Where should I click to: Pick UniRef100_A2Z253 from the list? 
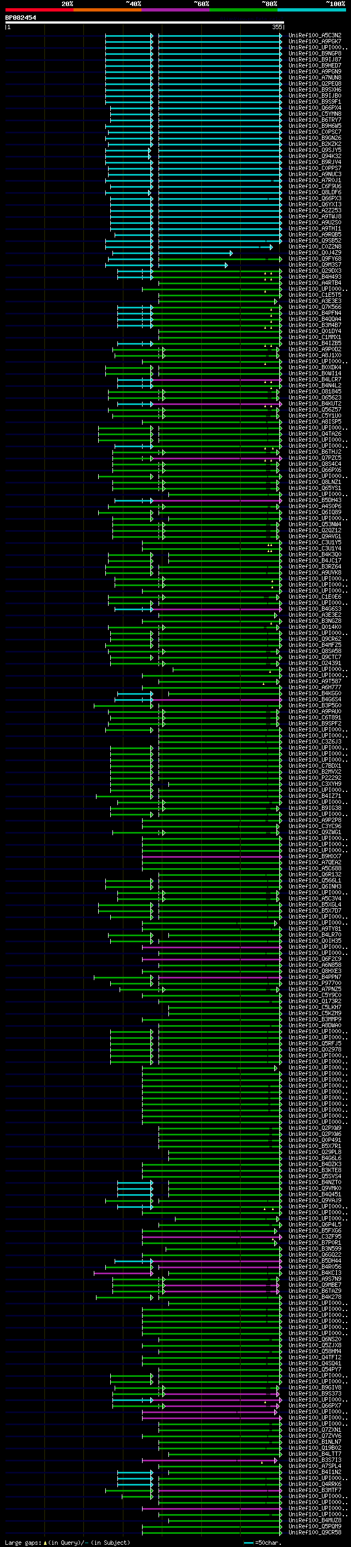315,210
